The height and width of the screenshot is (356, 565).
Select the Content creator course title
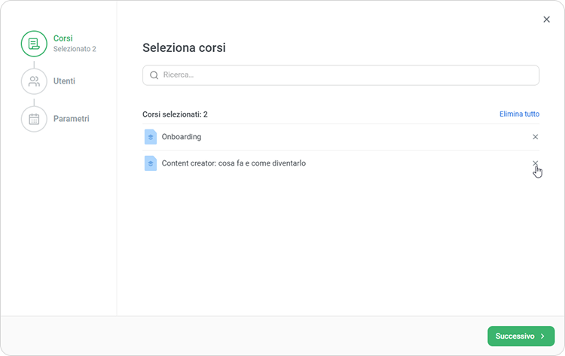point(234,163)
